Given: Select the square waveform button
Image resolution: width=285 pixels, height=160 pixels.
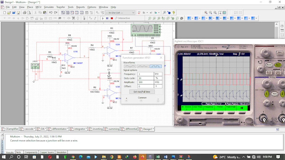Looking at the screenshot, I should click(155, 66).
